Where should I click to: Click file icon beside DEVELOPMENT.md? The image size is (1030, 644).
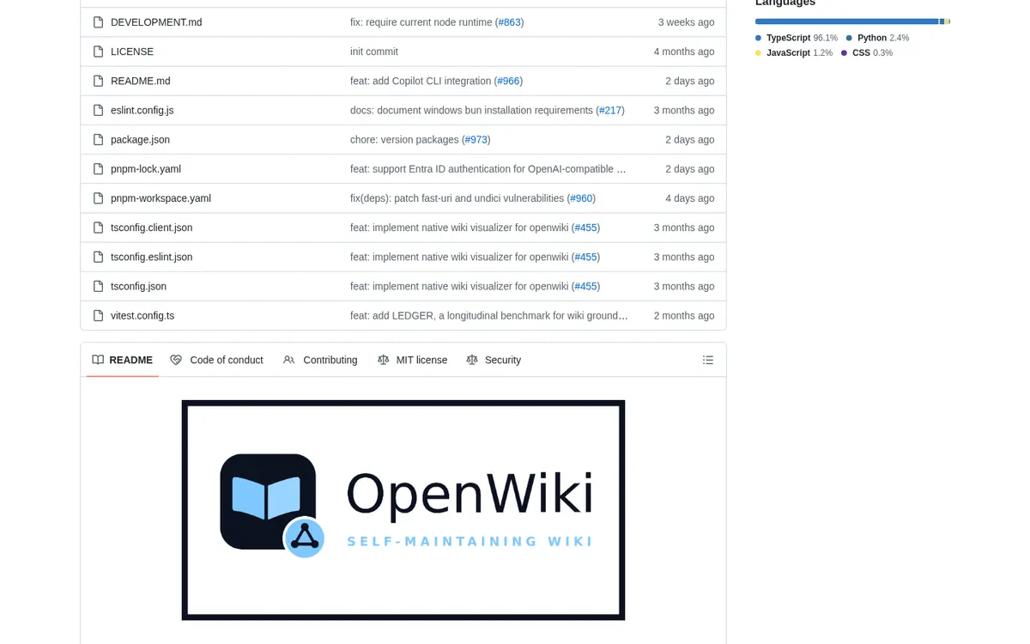point(99,22)
